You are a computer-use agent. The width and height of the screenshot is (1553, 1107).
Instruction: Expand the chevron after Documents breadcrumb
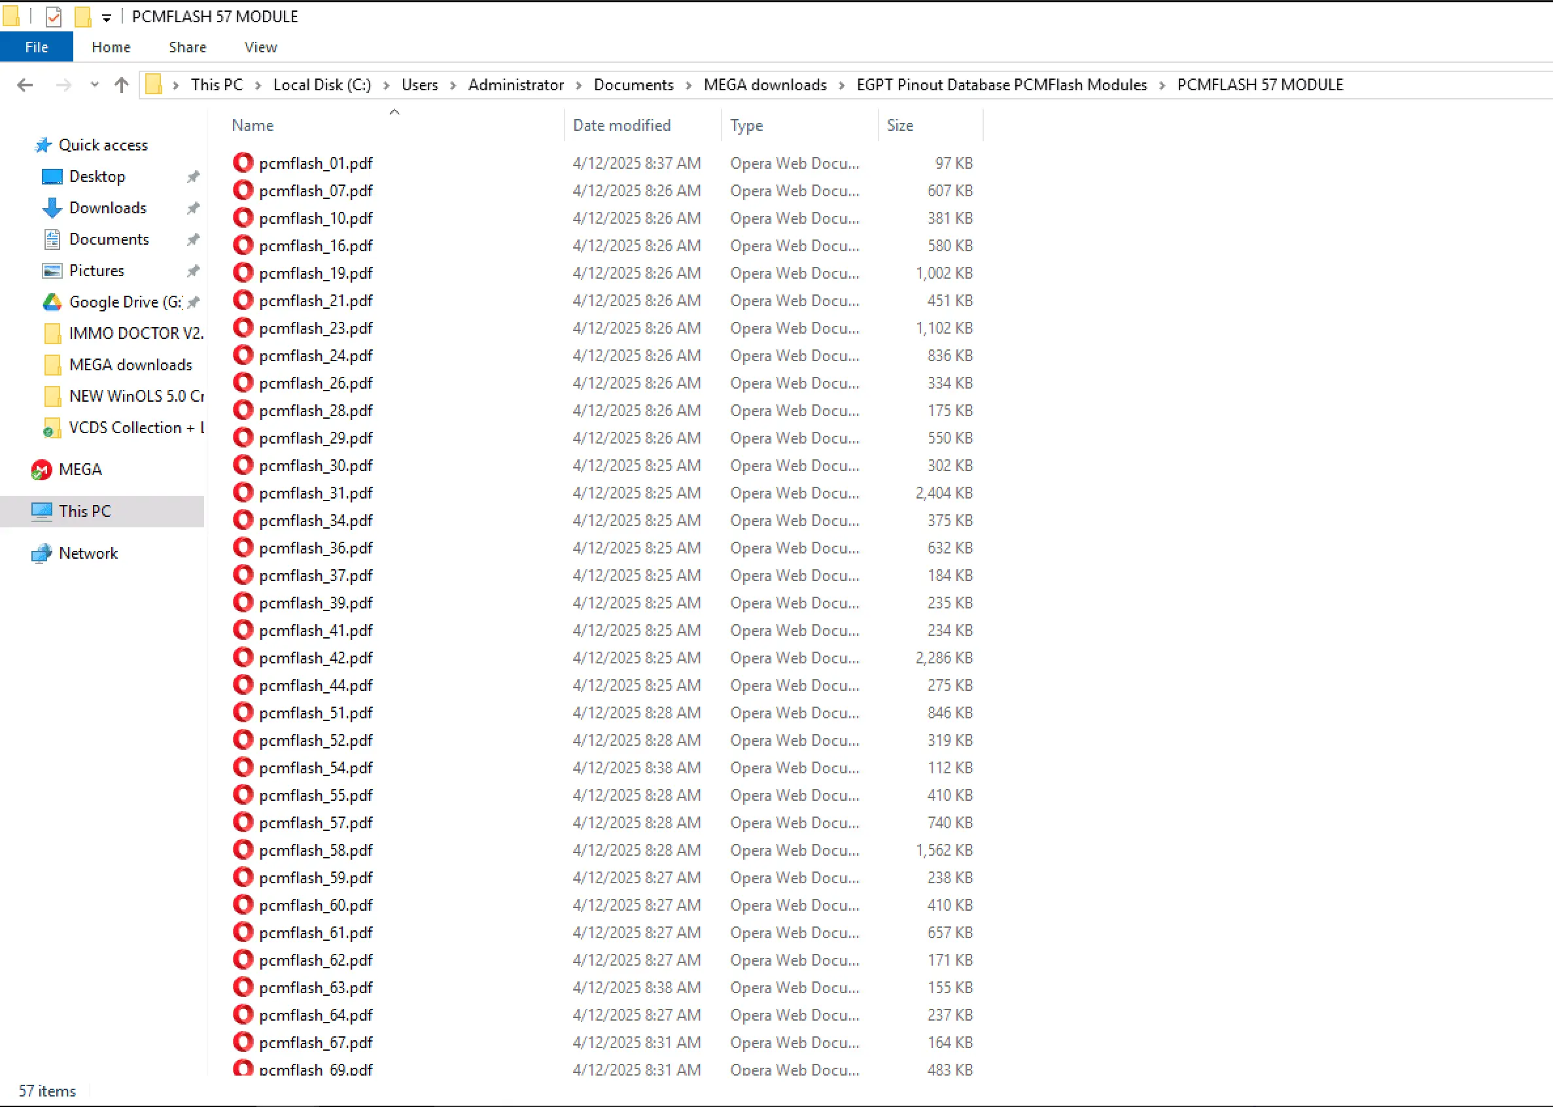(x=689, y=85)
